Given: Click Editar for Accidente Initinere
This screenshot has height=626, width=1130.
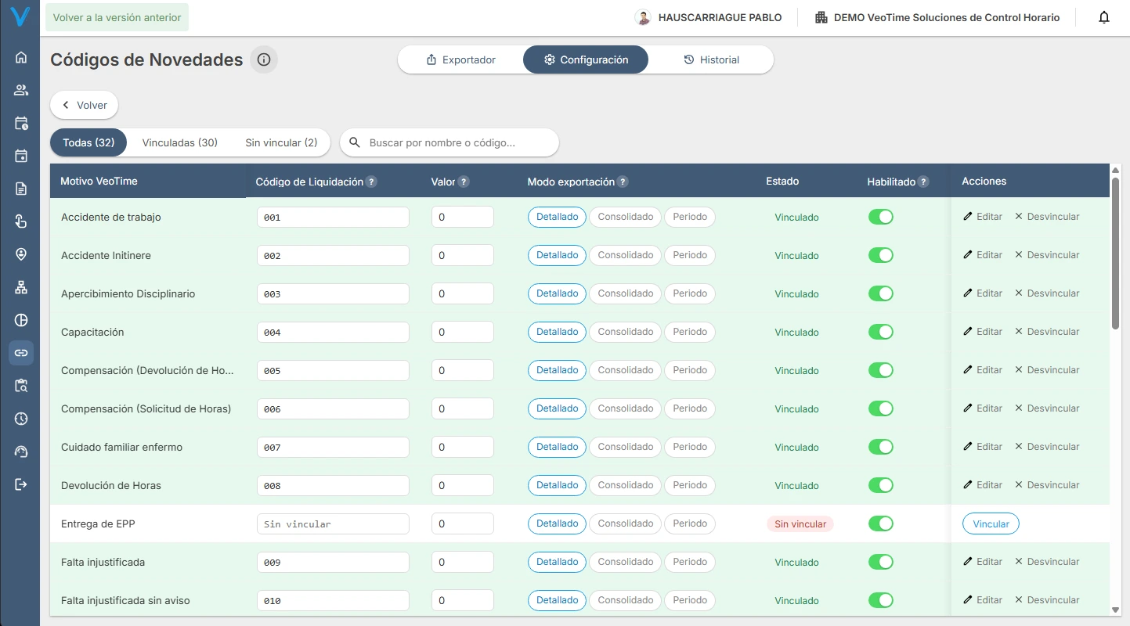Looking at the screenshot, I should point(983,255).
